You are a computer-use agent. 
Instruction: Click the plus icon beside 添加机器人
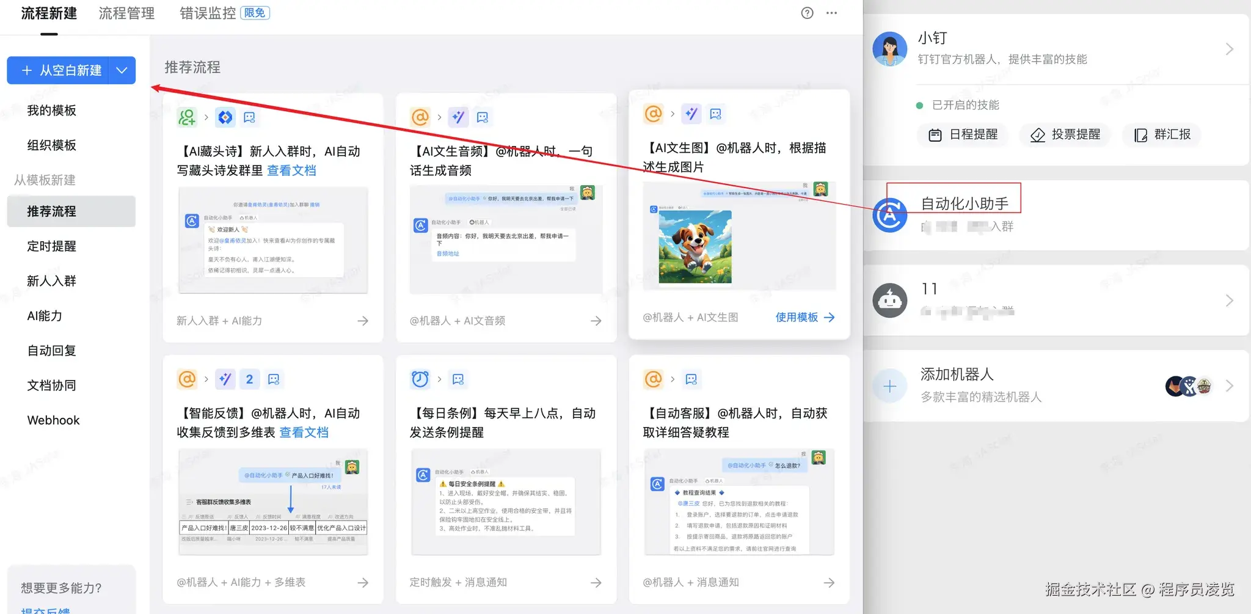(890, 386)
